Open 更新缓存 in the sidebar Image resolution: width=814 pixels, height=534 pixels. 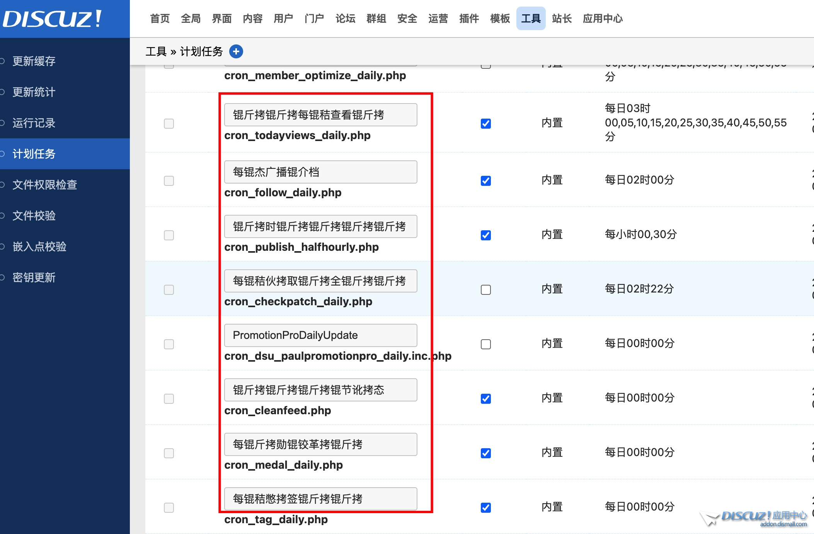pyautogui.click(x=34, y=61)
